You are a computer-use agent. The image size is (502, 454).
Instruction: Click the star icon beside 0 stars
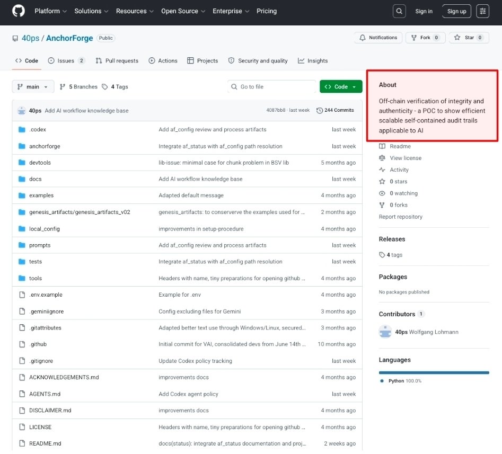(x=382, y=181)
